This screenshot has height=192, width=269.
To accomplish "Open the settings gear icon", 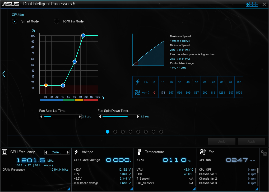I will point(264,153).
